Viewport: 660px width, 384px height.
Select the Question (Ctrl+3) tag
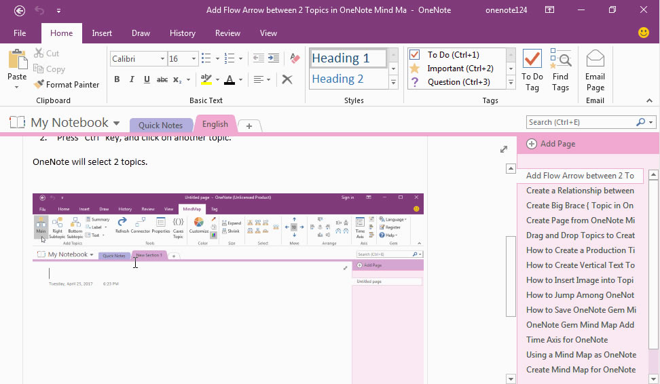tap(415, 82)
